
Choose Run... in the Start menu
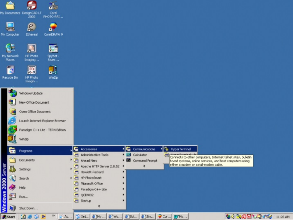40,196
